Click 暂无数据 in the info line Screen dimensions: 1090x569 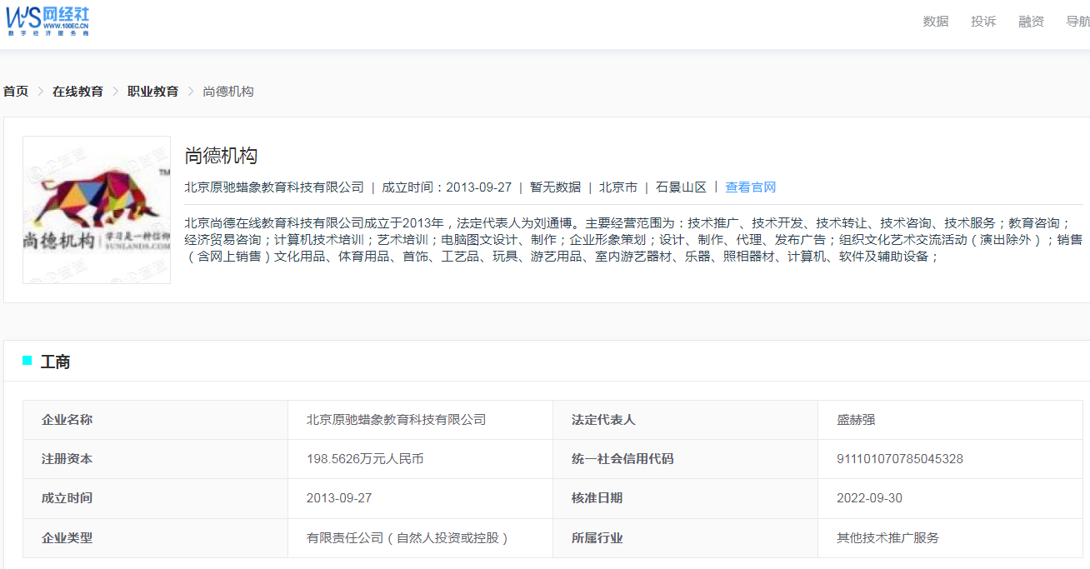pyautogui.click(x=555, y=187)
